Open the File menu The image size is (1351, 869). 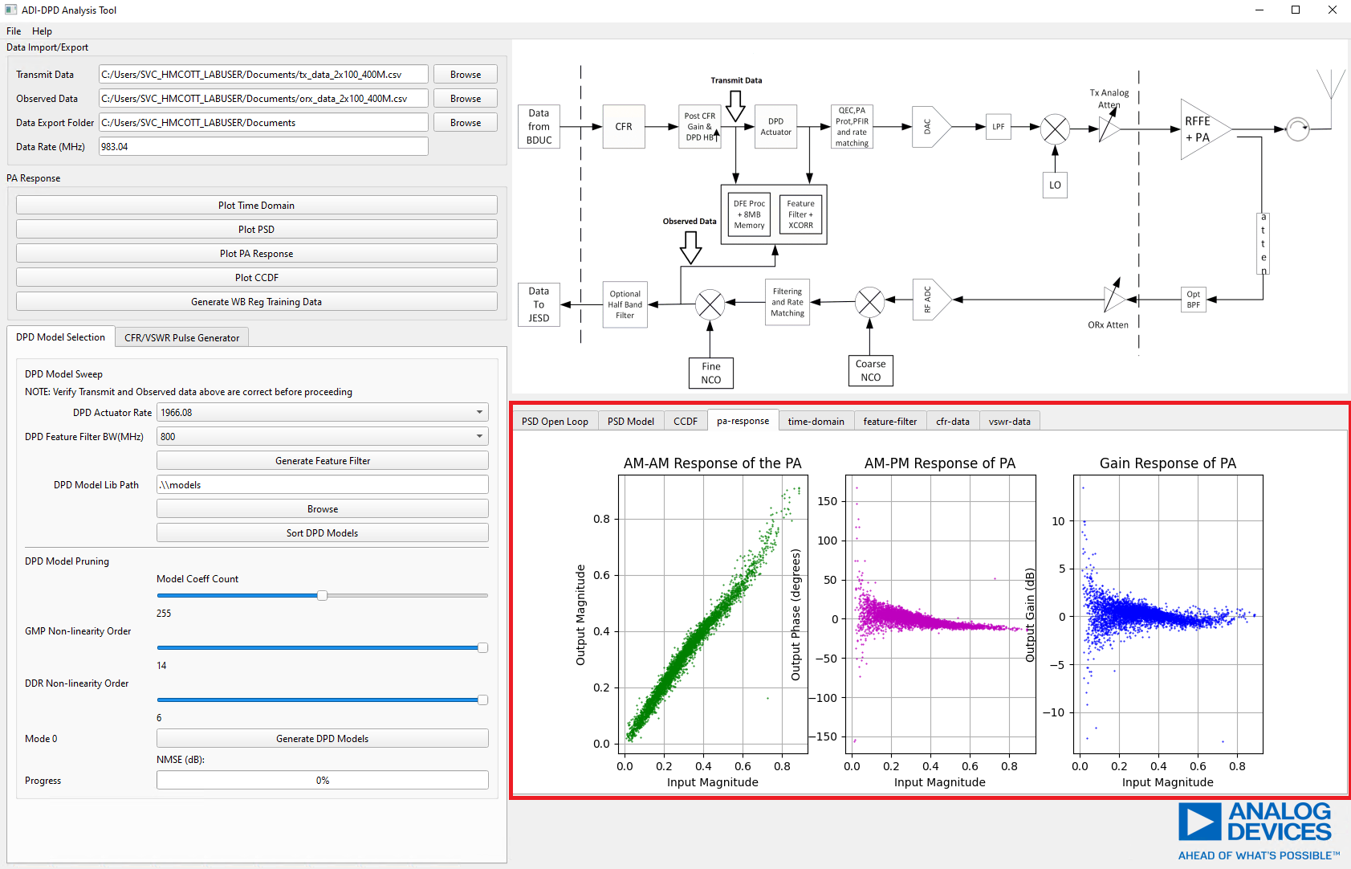[13, 31]
